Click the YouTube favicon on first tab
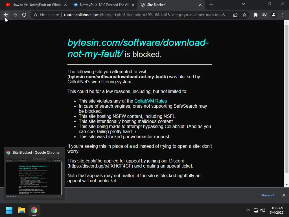Screen dimensions: 289x217 pos(8,5)
